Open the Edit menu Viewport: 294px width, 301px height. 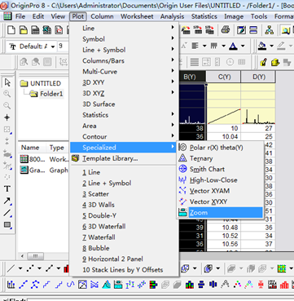click(x=38, y=16)
